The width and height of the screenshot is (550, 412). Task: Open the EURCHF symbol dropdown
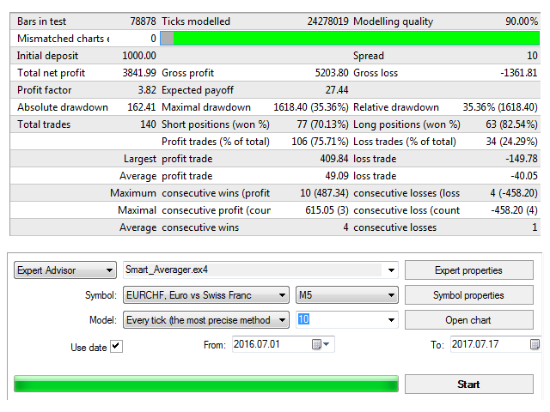coord(206,295)
